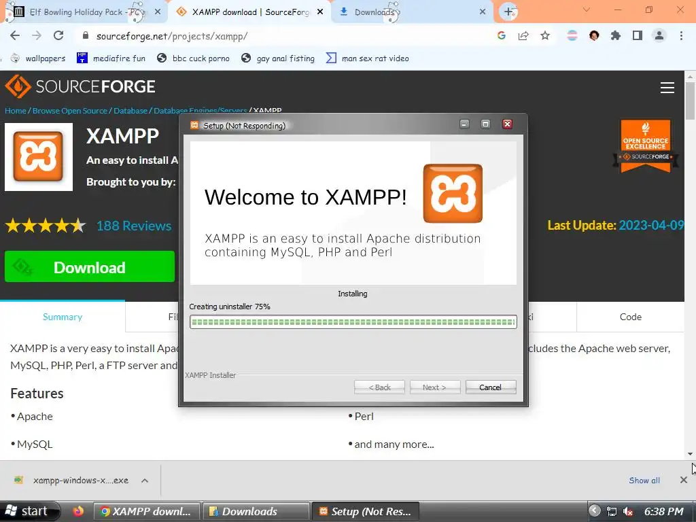
Task: Follow the Browse Open Source breadcrumb
Action: coord(70,111)
